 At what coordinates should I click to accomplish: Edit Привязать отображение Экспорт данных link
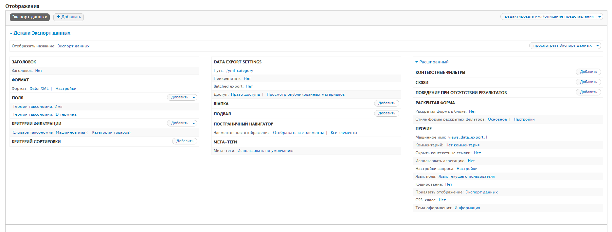coord(482,192)
